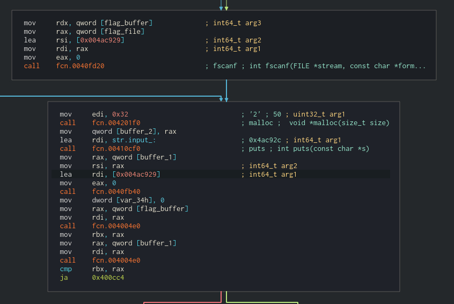Follow the ja 0x400cc4 jump target

pos(108,278)
